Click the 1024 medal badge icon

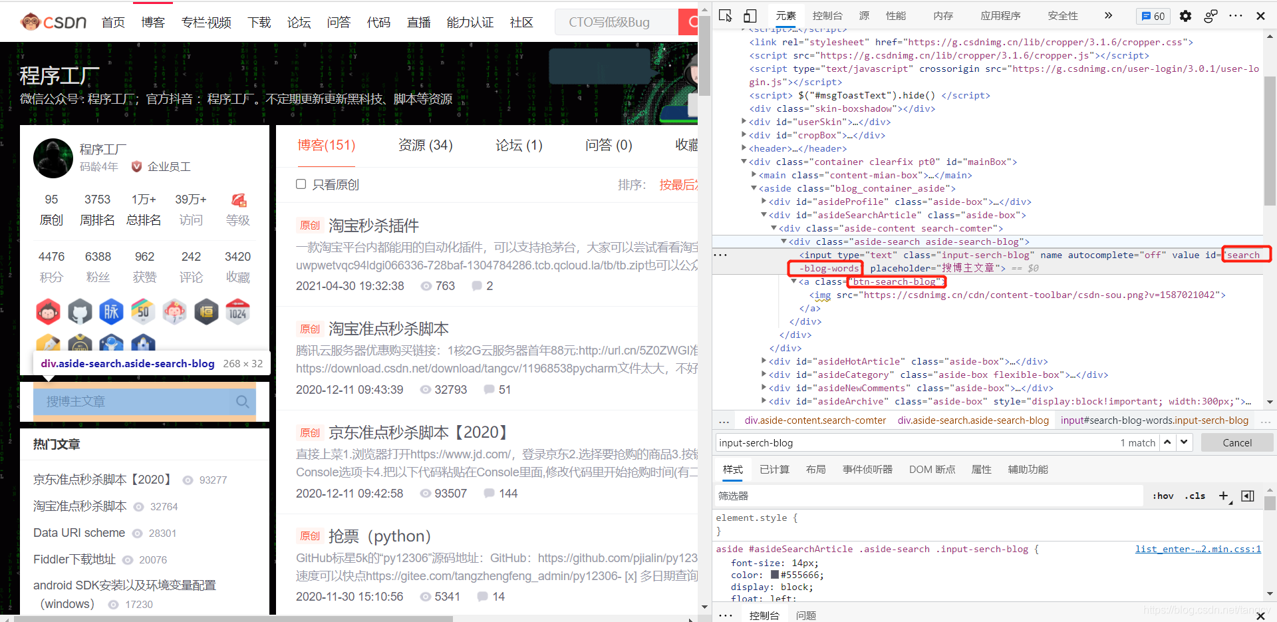pos(238,311)
